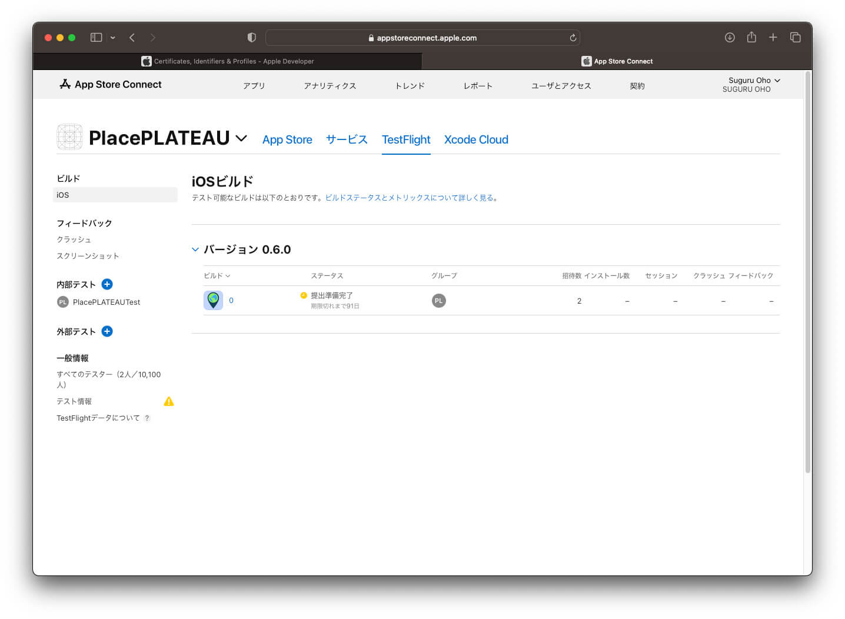Viewport: 845px width, 619px height.
Task: Click the PL avatar beside PlacePLATEAUTest
Action: coord(63,302)
